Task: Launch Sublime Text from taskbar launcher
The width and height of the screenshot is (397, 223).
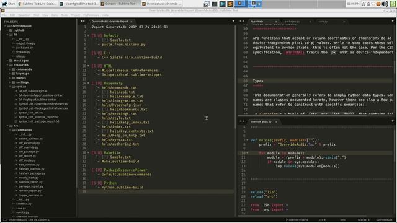Action: [230, 4]
